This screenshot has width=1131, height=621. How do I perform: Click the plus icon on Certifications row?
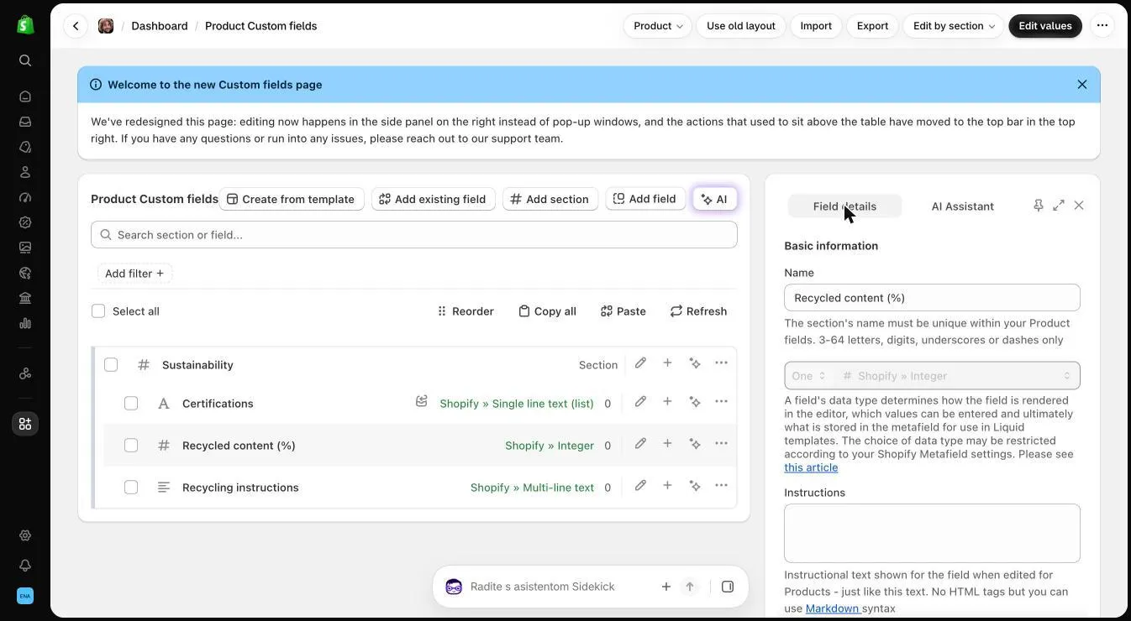point(667,402)
